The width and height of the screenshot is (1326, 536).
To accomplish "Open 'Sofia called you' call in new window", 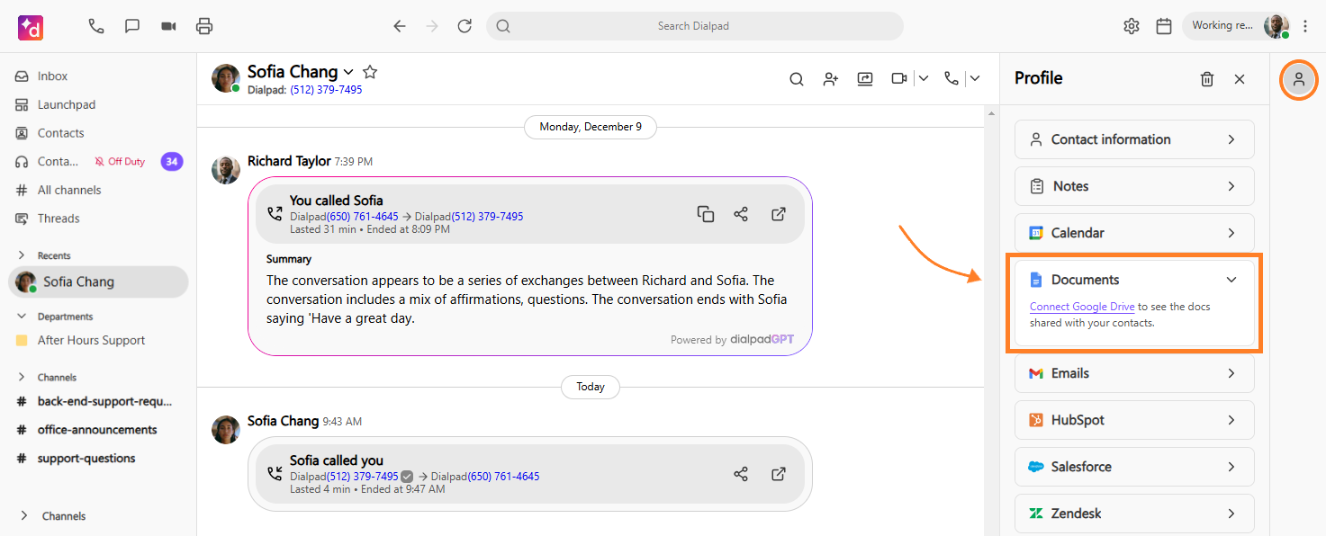I will tap(779, 474).
